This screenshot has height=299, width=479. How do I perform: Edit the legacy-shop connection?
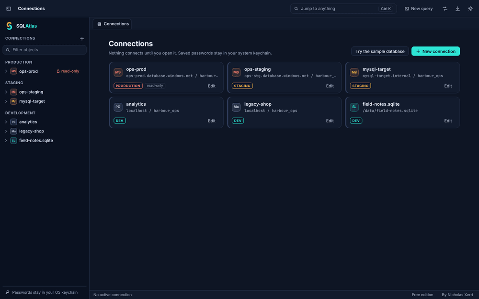[x=330, y=121]
